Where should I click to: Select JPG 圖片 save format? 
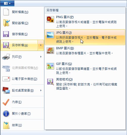[85, 37]
